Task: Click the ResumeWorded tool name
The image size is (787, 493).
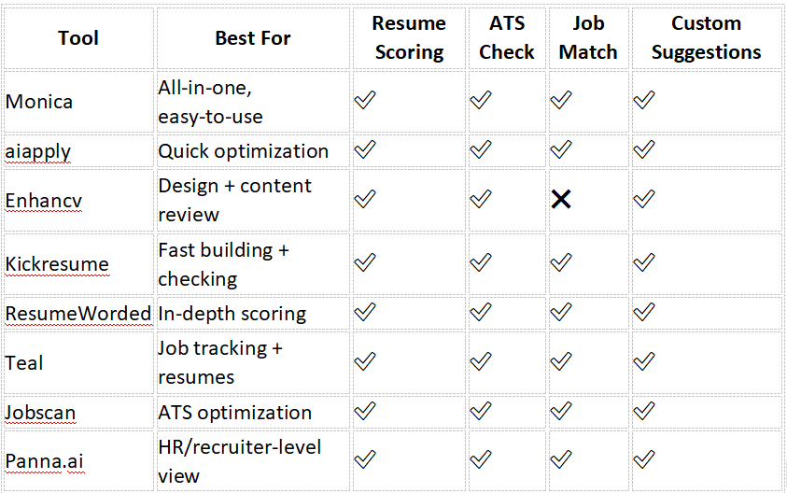Action: pyautogui.click(x=78, y=314)
